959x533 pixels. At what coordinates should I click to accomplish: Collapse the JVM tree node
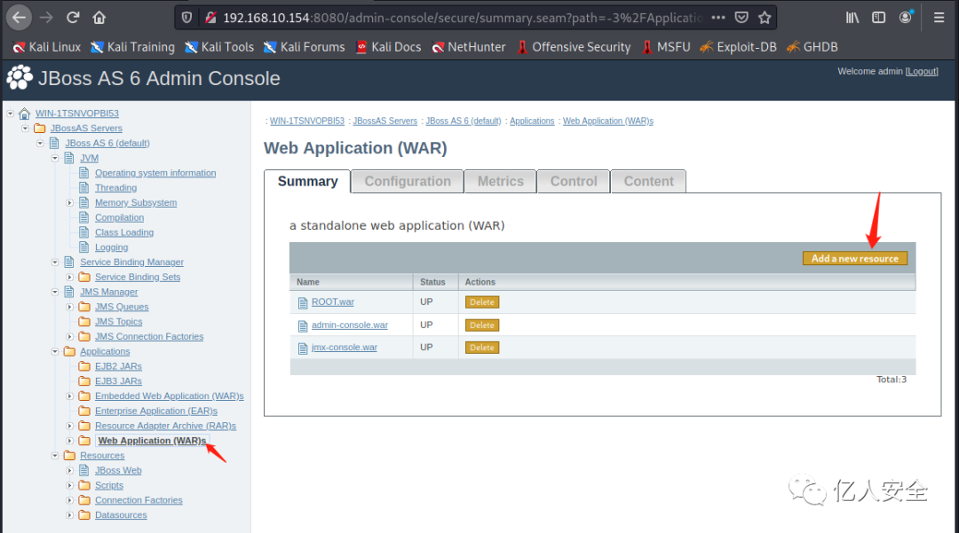tap(55, 158)
